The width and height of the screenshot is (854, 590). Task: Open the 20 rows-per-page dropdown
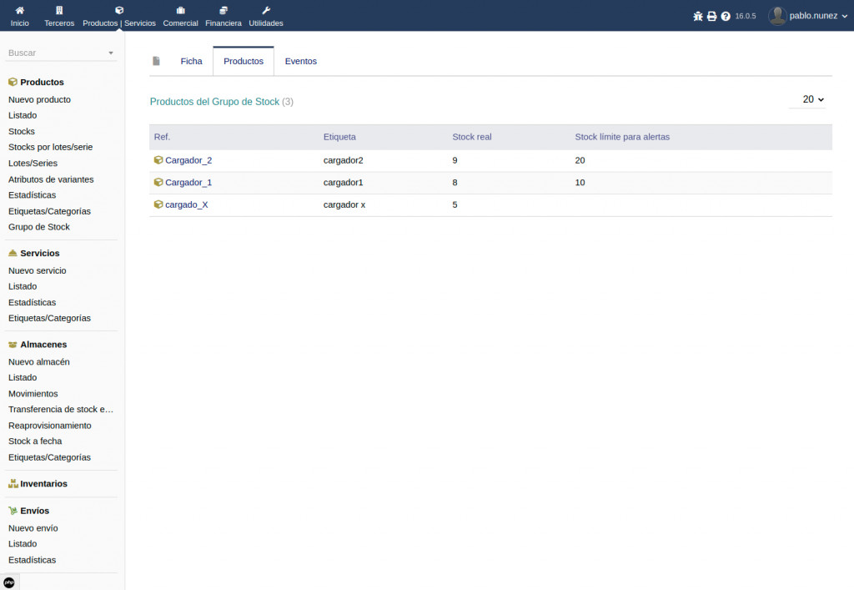(x=812, y=99)
